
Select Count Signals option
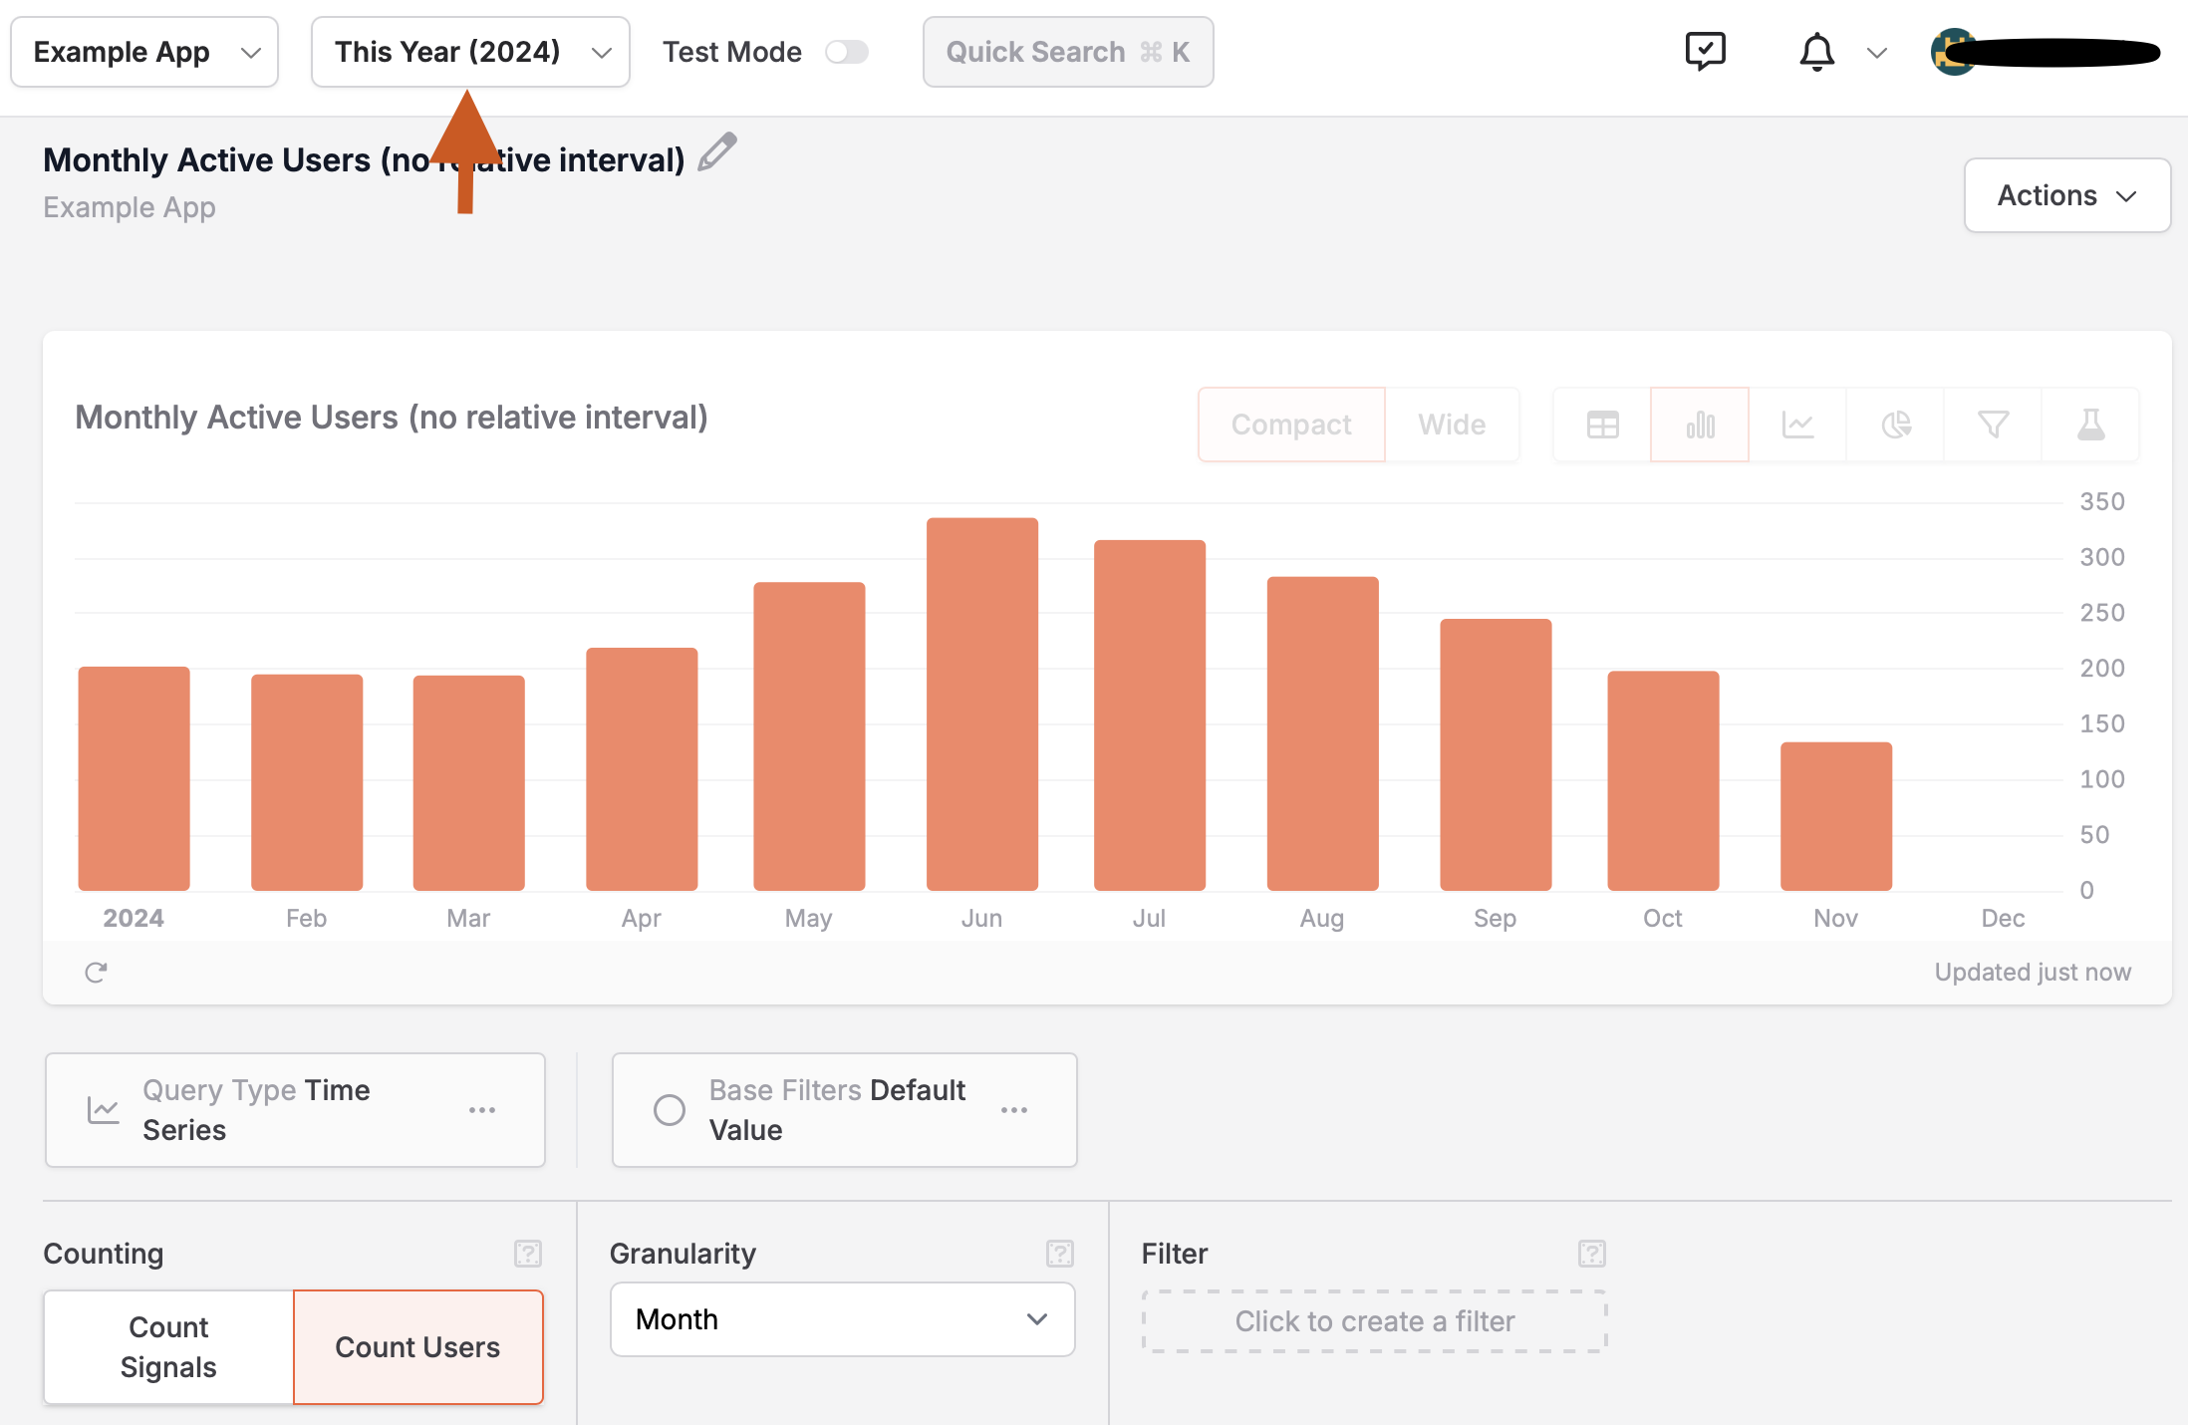click(x=168, y=1346)
